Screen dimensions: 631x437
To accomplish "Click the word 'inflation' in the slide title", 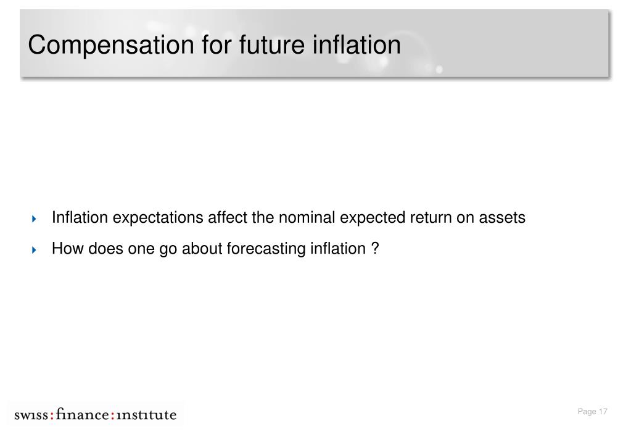I will (x=357, y=44).
